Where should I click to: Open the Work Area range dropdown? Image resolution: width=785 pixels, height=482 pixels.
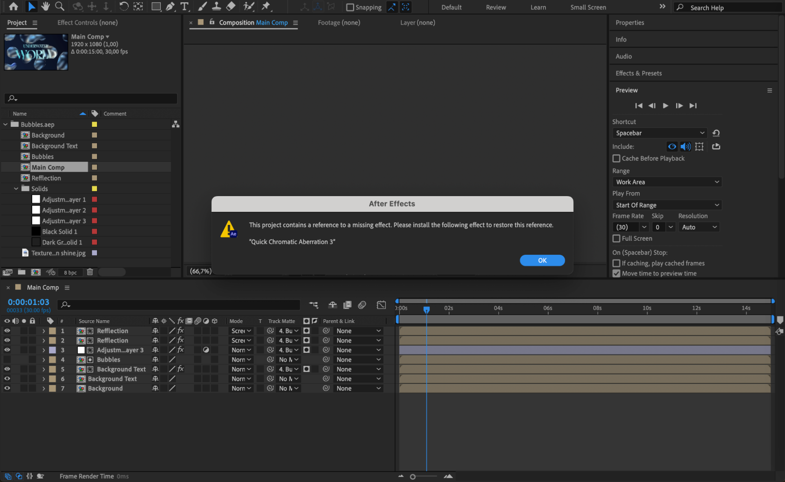667,182
